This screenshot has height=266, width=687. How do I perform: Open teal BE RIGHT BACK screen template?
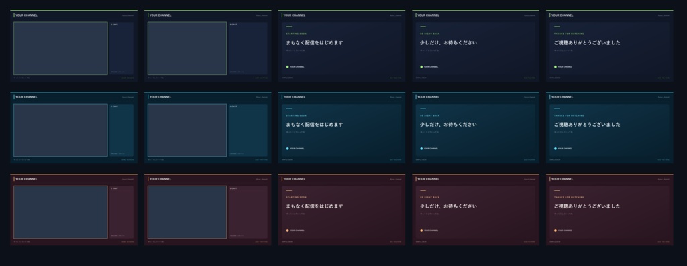tap(476, 128)
